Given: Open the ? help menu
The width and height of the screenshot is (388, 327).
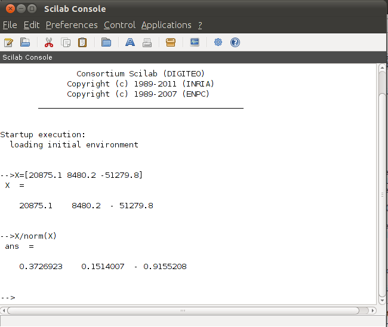Looking at the screenshot, I should pyautogui.click(x=200, y=25).
